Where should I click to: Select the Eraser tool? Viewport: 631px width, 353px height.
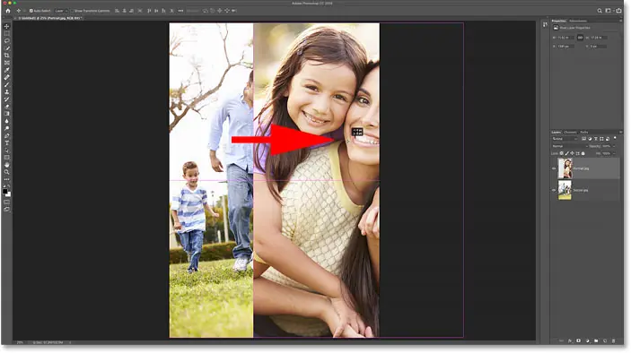pos(7,107)
